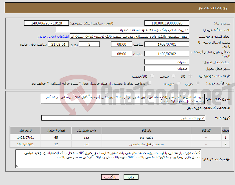Click the دتکتور دود item name cell
This screenshot has width=235, height=185.
click(146, 138)
